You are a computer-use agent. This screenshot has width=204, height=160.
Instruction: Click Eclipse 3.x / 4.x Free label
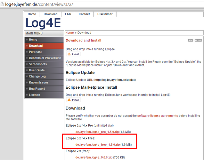pyautogui.click(x=80, y=138)
